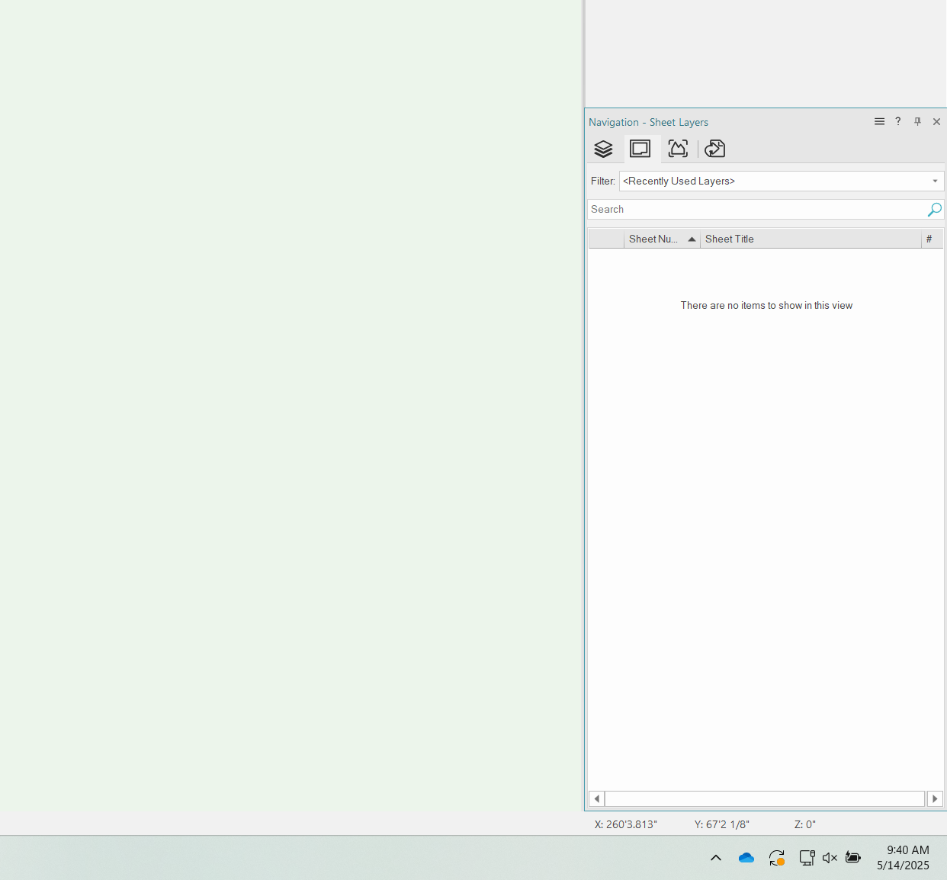Screen dimensions: 947x880
Task: Click the help question mark icon
Action: click(x=897, y=121)
